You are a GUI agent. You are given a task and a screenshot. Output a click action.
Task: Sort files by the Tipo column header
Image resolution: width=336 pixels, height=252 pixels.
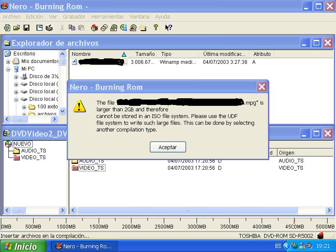coord(178,54)
